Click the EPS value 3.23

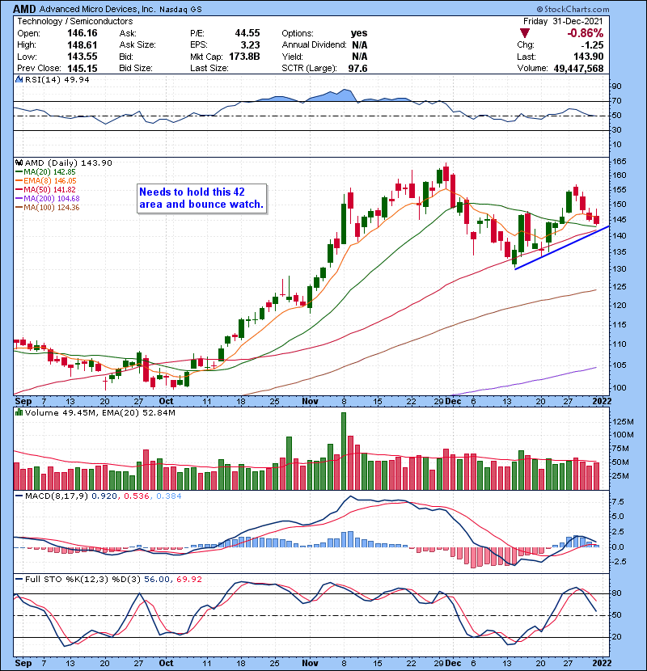click(x=250, y=45)
